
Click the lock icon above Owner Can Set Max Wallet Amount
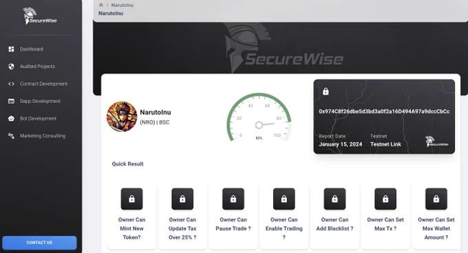click(x=436, y=199)
